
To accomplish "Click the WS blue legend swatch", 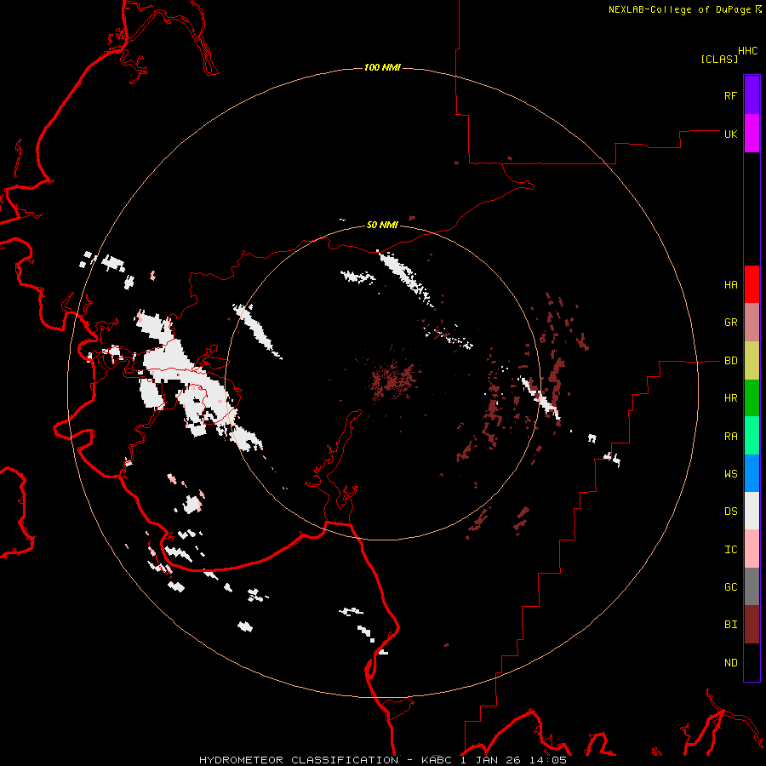I will (x=752, y=473).
